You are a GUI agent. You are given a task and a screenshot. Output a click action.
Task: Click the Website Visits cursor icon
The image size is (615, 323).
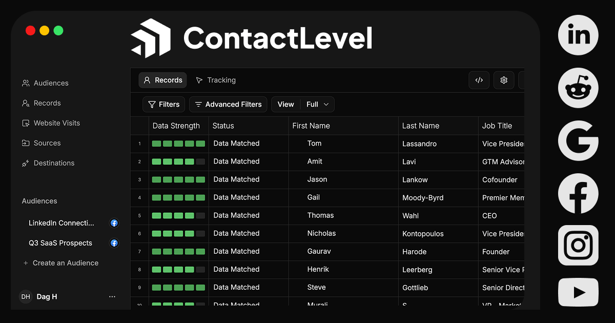26,123
